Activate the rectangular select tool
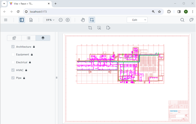Image resolution: width=196 pixels, height=124 pixels. point(92,20)
